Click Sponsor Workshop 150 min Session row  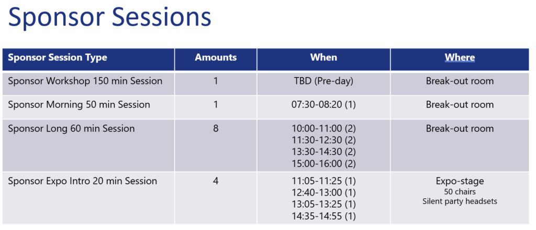[x=85, y=81]
